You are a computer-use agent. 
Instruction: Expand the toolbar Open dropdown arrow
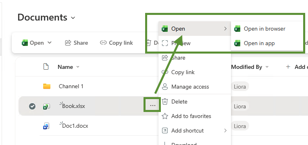click(49, 43)
